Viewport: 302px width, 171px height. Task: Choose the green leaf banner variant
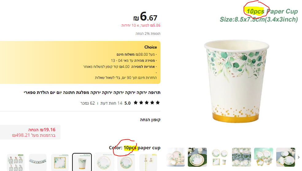38,162
